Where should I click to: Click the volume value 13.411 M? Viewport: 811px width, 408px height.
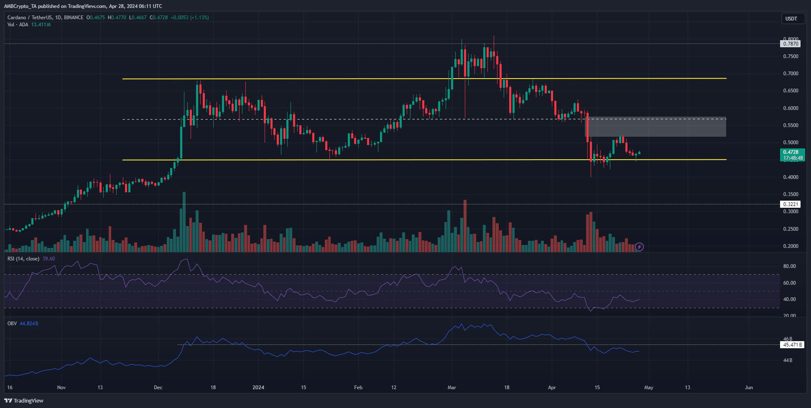(x=41, y=25)
